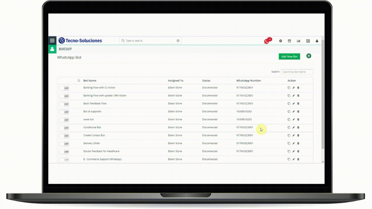Open the calendar icon in top bar
The height and width of the screenshot is (209, 372).
(289, 41)
